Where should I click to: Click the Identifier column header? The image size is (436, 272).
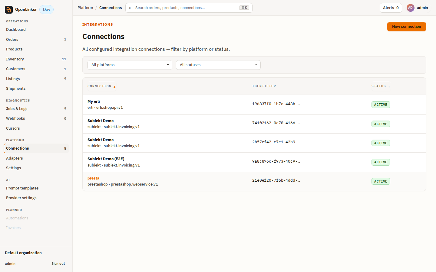[x=264, y=86]
